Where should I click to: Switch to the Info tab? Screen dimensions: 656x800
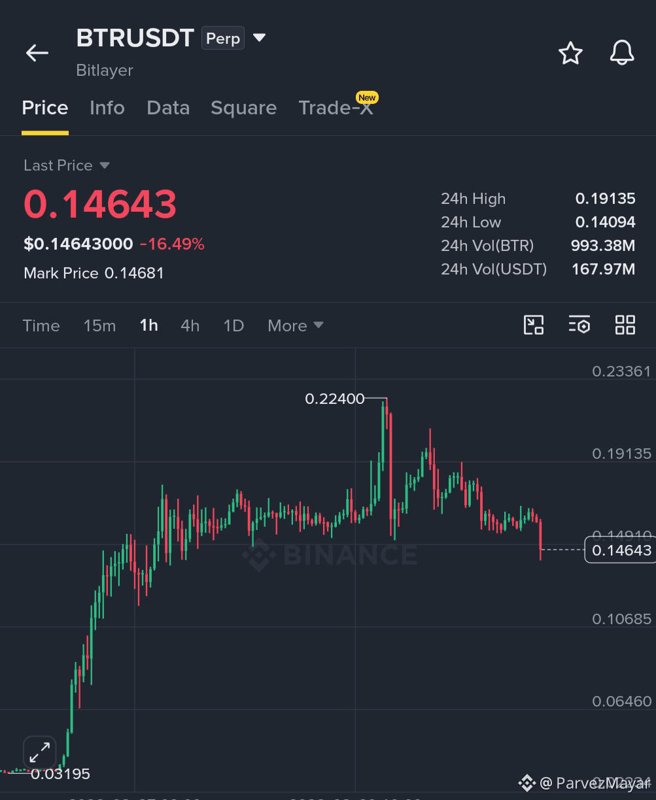[107, 108]
